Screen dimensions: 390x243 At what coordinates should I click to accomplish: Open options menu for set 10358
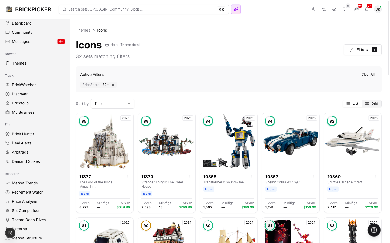tap(252, 177)
